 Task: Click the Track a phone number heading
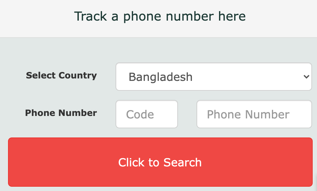pos(159,16)
